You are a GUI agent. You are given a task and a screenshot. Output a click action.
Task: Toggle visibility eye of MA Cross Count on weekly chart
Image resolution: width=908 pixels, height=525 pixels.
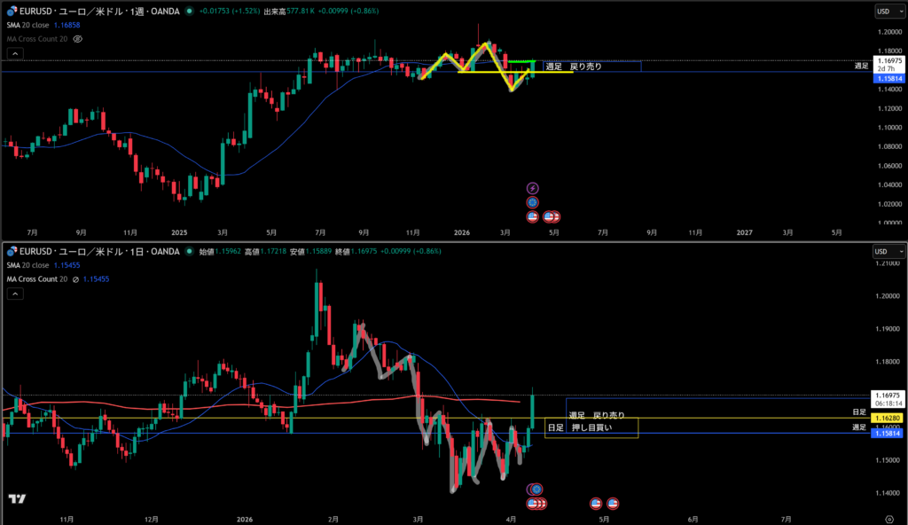pos(77,39)
